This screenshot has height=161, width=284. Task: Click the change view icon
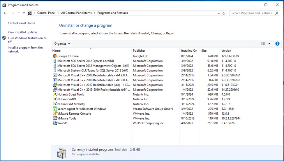(263, 43)
